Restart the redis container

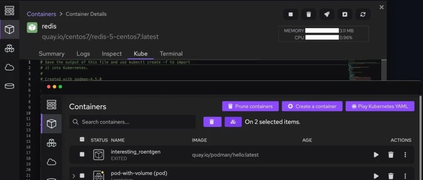pyautogui.click(x=363, y=14)
